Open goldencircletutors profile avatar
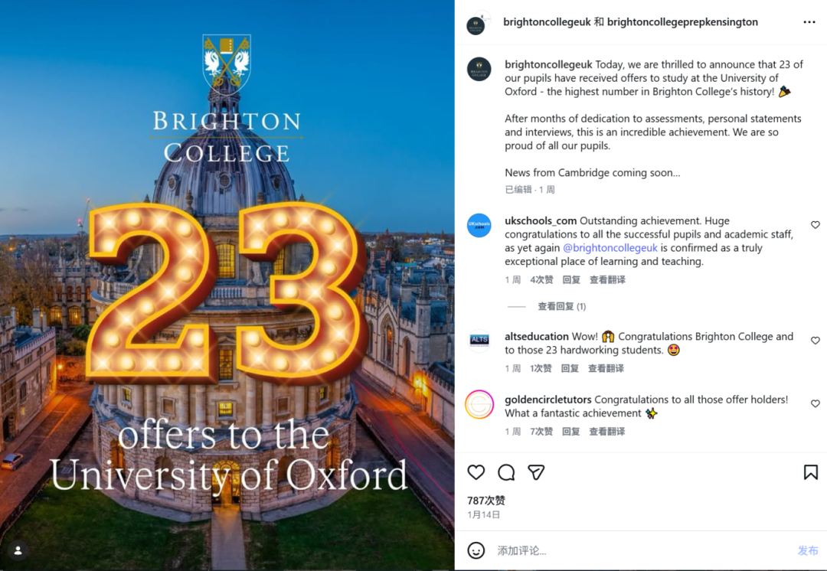The image size is (827, 571). (479, 404)
